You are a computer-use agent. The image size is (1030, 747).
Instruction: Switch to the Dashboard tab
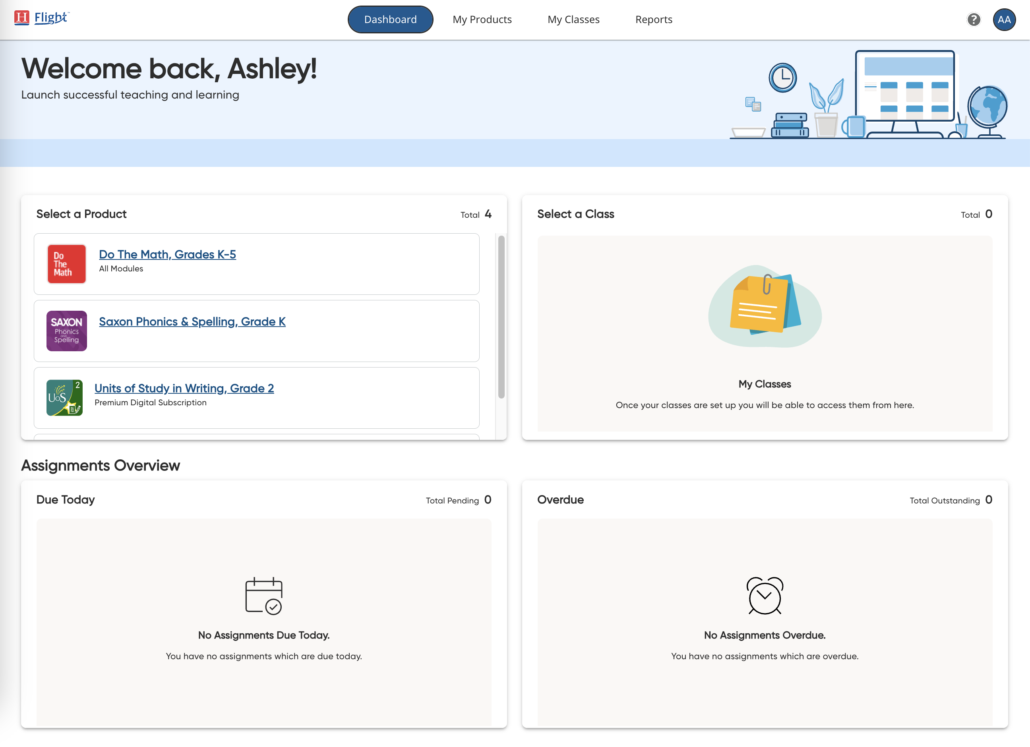[390, 19]
